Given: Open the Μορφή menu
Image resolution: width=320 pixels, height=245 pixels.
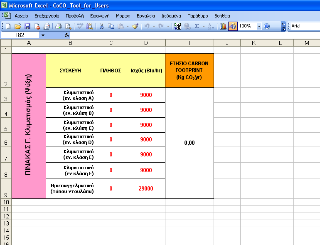Looking at the screenshot, I should click(x=123, y=16).
